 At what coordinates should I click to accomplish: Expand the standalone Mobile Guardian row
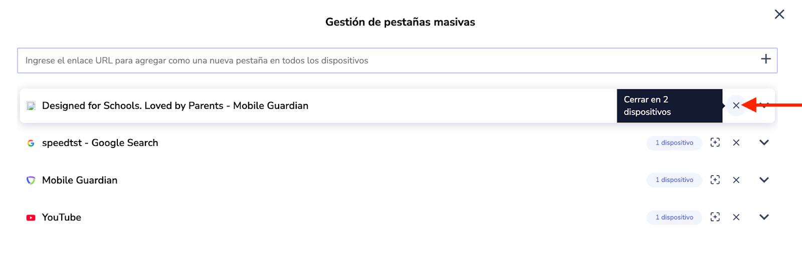(x=764, y=180)
